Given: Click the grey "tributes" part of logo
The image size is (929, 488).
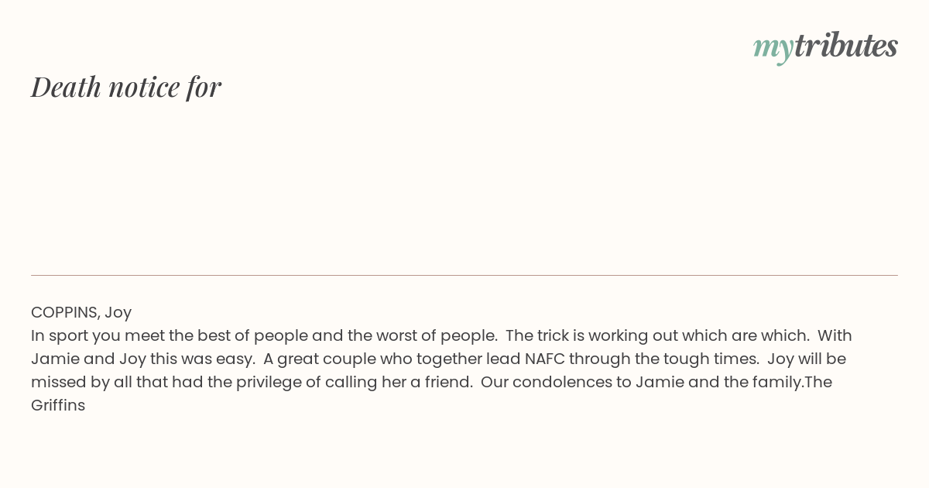Looking at the screenshot, I should [x=846, y=45].
